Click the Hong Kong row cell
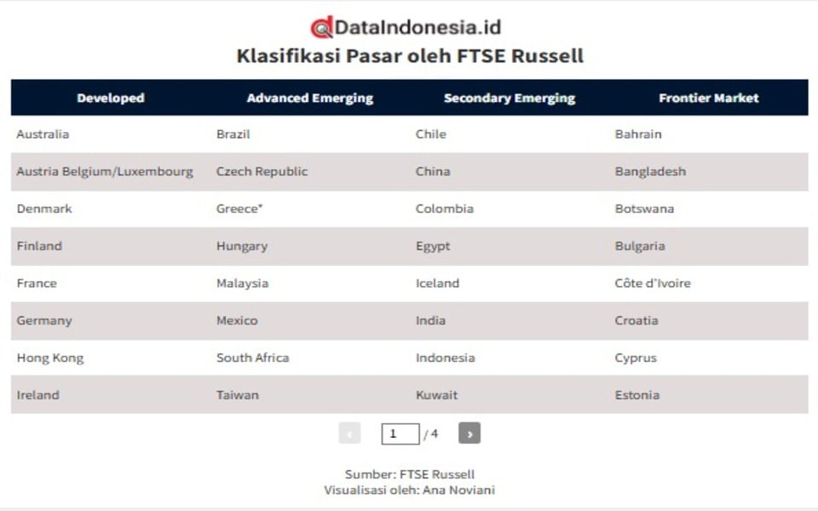 click(50, 358)
